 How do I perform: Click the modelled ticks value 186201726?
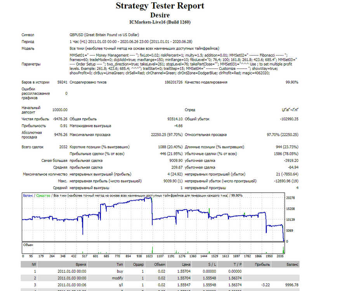(174, 82)
